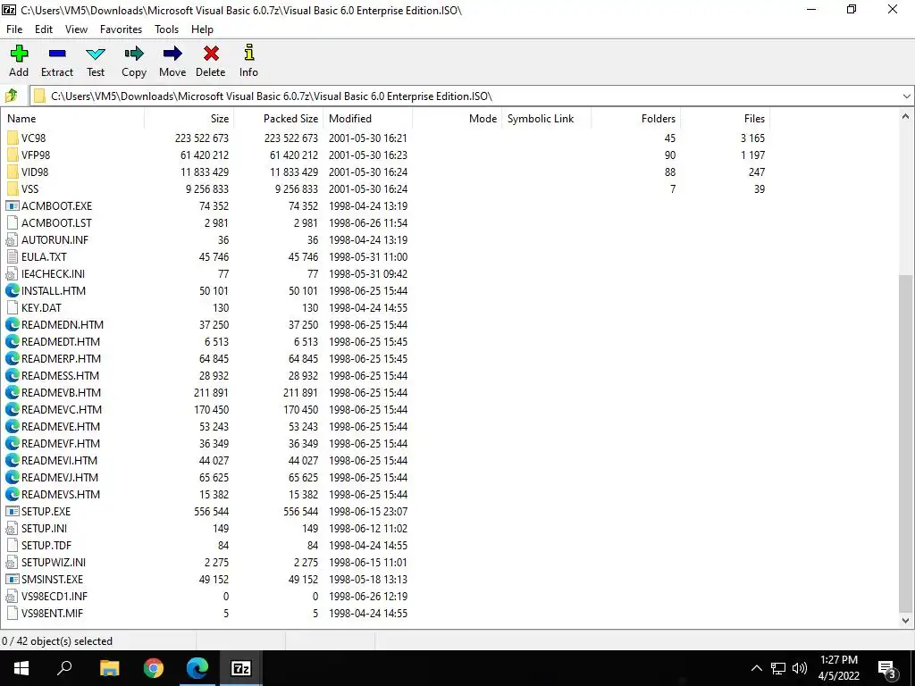Select the READMEVC.HTM file name

tap(62, 409)
